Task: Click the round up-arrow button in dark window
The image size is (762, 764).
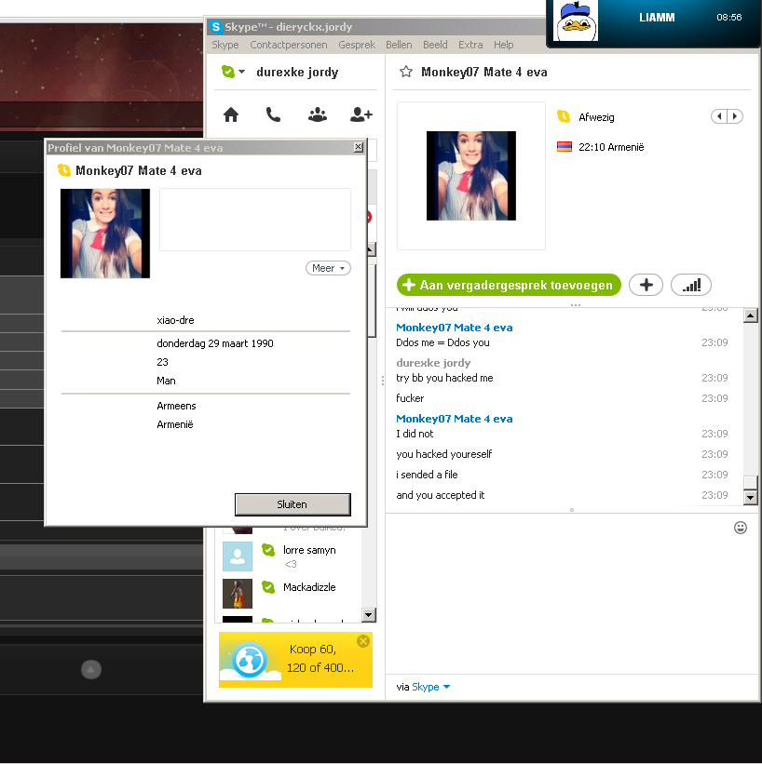Action: (91, 669)
